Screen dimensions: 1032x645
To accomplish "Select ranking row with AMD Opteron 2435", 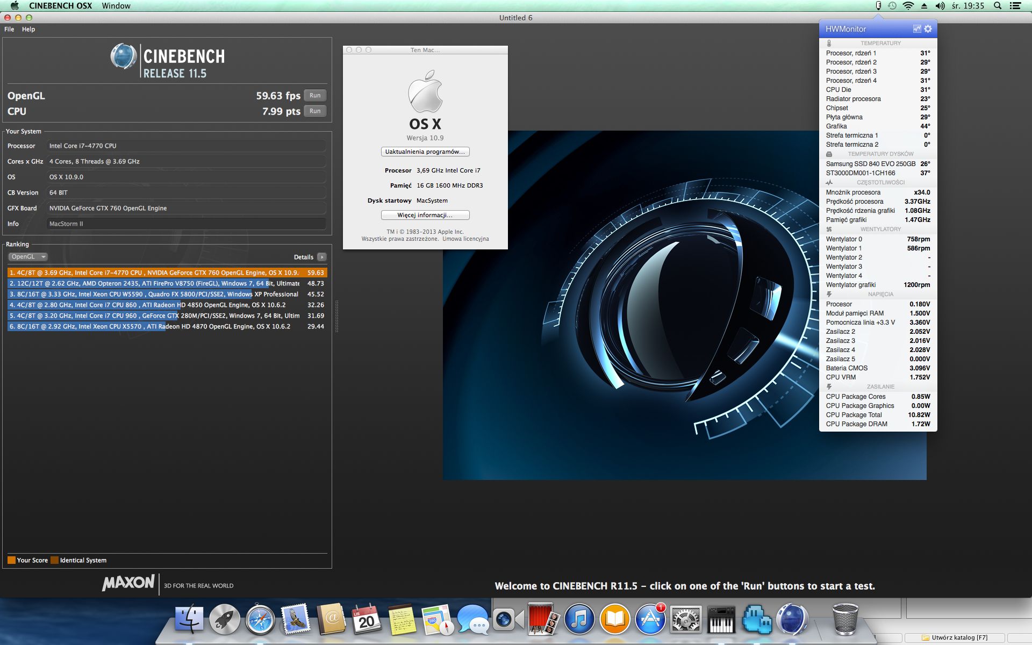I will point(167,283).
